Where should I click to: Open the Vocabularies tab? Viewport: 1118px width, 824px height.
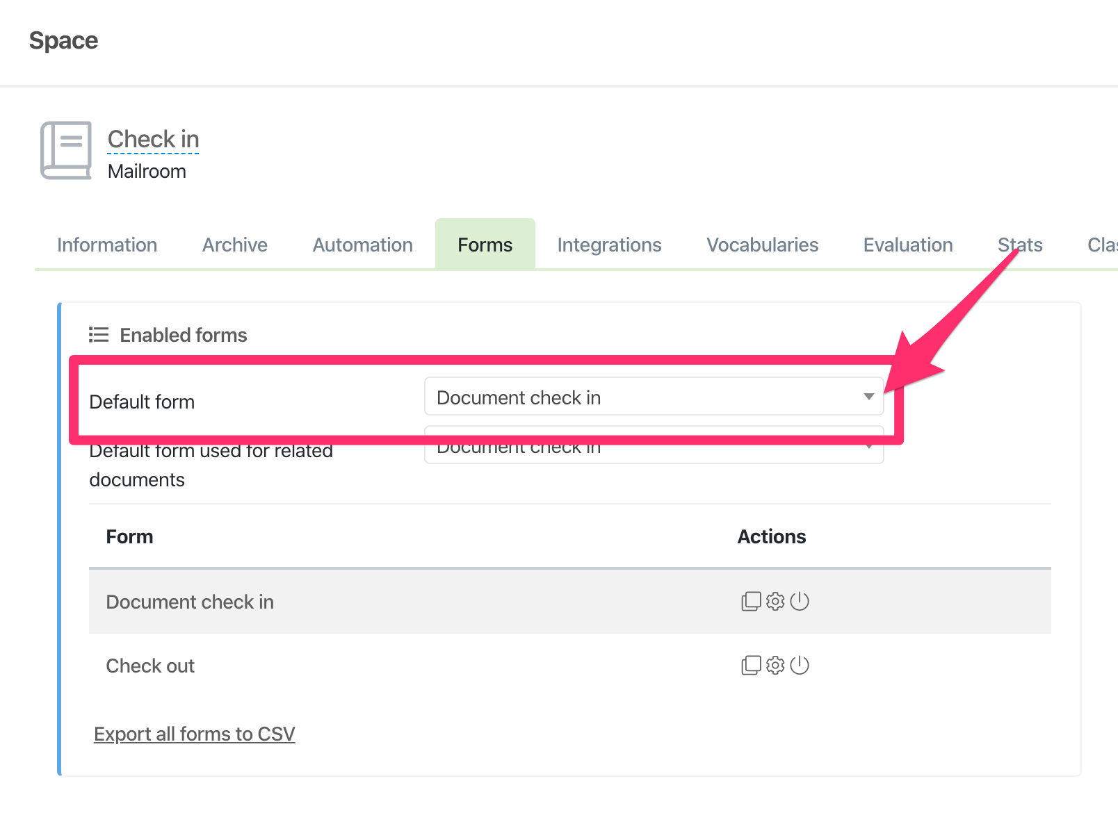click(x=762, y=245)
